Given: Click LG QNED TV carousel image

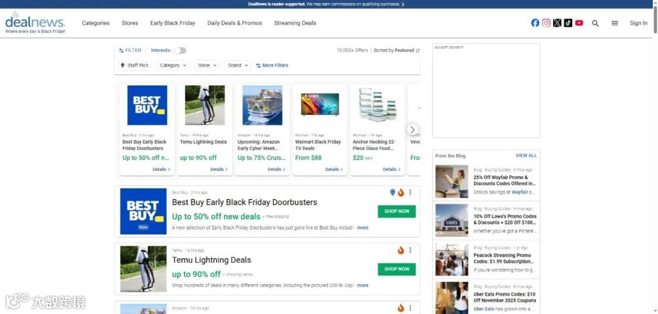Looking at the screenshot, I should [320, 105].
